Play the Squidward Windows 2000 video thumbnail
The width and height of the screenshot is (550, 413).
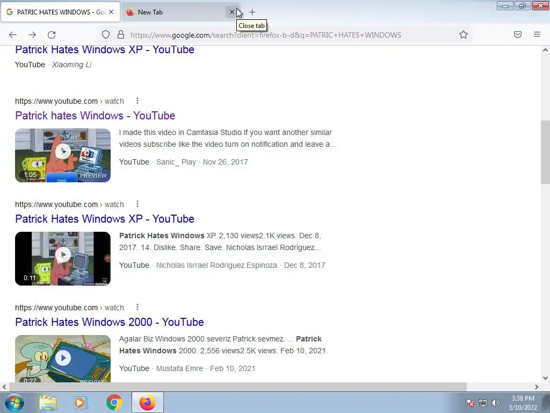(63, 359)
